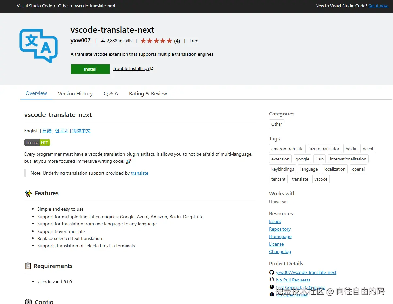Viewport: 393px width, 304px height.
Task: Click the No Pull Requests link
Action: (293, 280)
